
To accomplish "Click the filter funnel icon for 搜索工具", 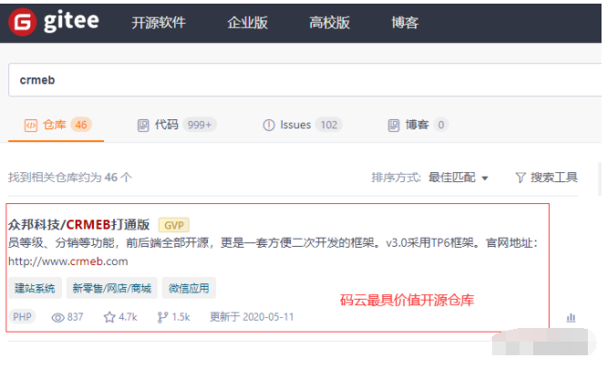I will click(520, 177).
